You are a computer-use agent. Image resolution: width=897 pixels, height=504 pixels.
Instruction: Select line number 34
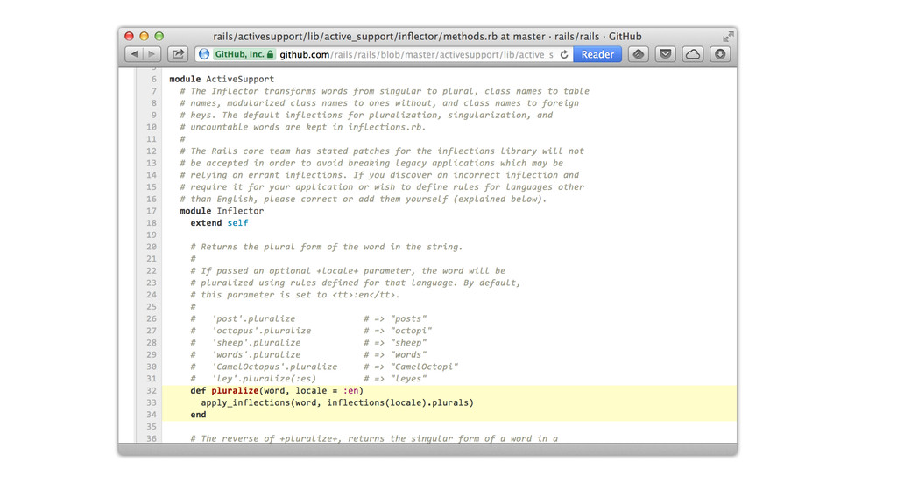[151, 415]
